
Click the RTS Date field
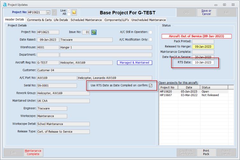click(203, 62)
